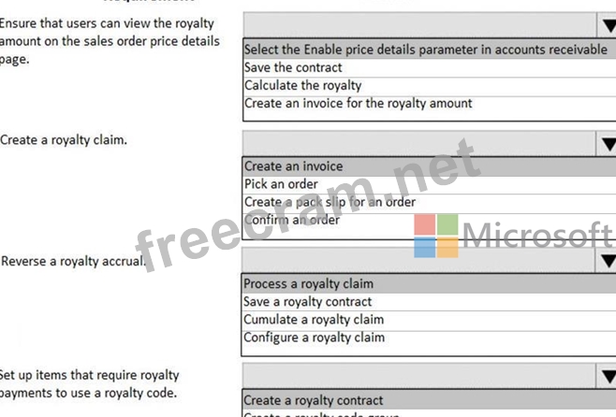Screen dimensions: 616x417
Task: Open the Reverse a royalty accrual dropdown arrow
Action: 607,261
